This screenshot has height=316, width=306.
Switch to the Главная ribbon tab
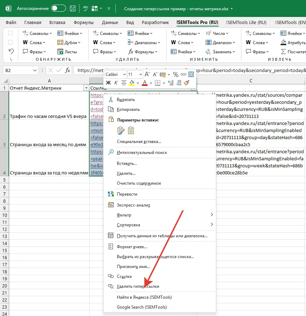(x=32, y=22)
